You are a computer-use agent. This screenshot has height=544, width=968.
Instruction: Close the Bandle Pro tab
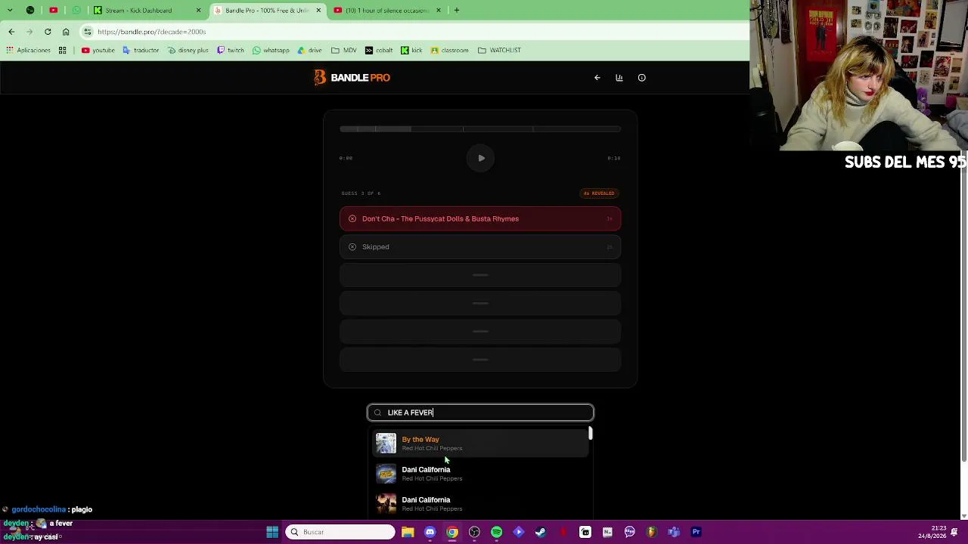click(x=318, y=11)
